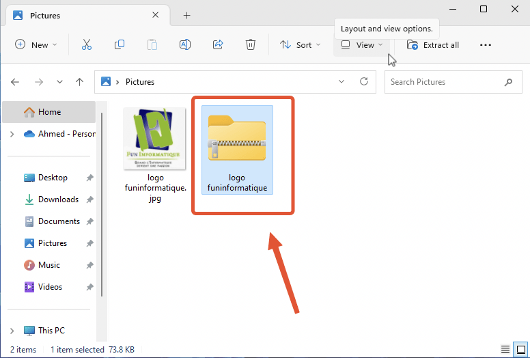The height and width of the screenshot is (358, 530).
Task: Switch to details view in status bar
Action: (505, 349)
